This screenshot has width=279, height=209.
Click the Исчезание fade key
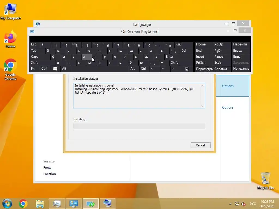[241, 69]
